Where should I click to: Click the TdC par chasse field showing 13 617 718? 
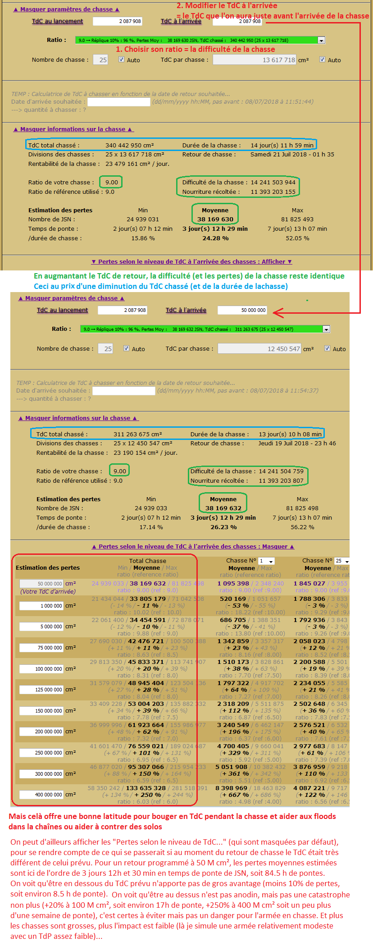click(255, 59)
